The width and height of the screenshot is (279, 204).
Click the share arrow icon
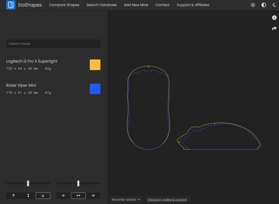click(274, 29)
